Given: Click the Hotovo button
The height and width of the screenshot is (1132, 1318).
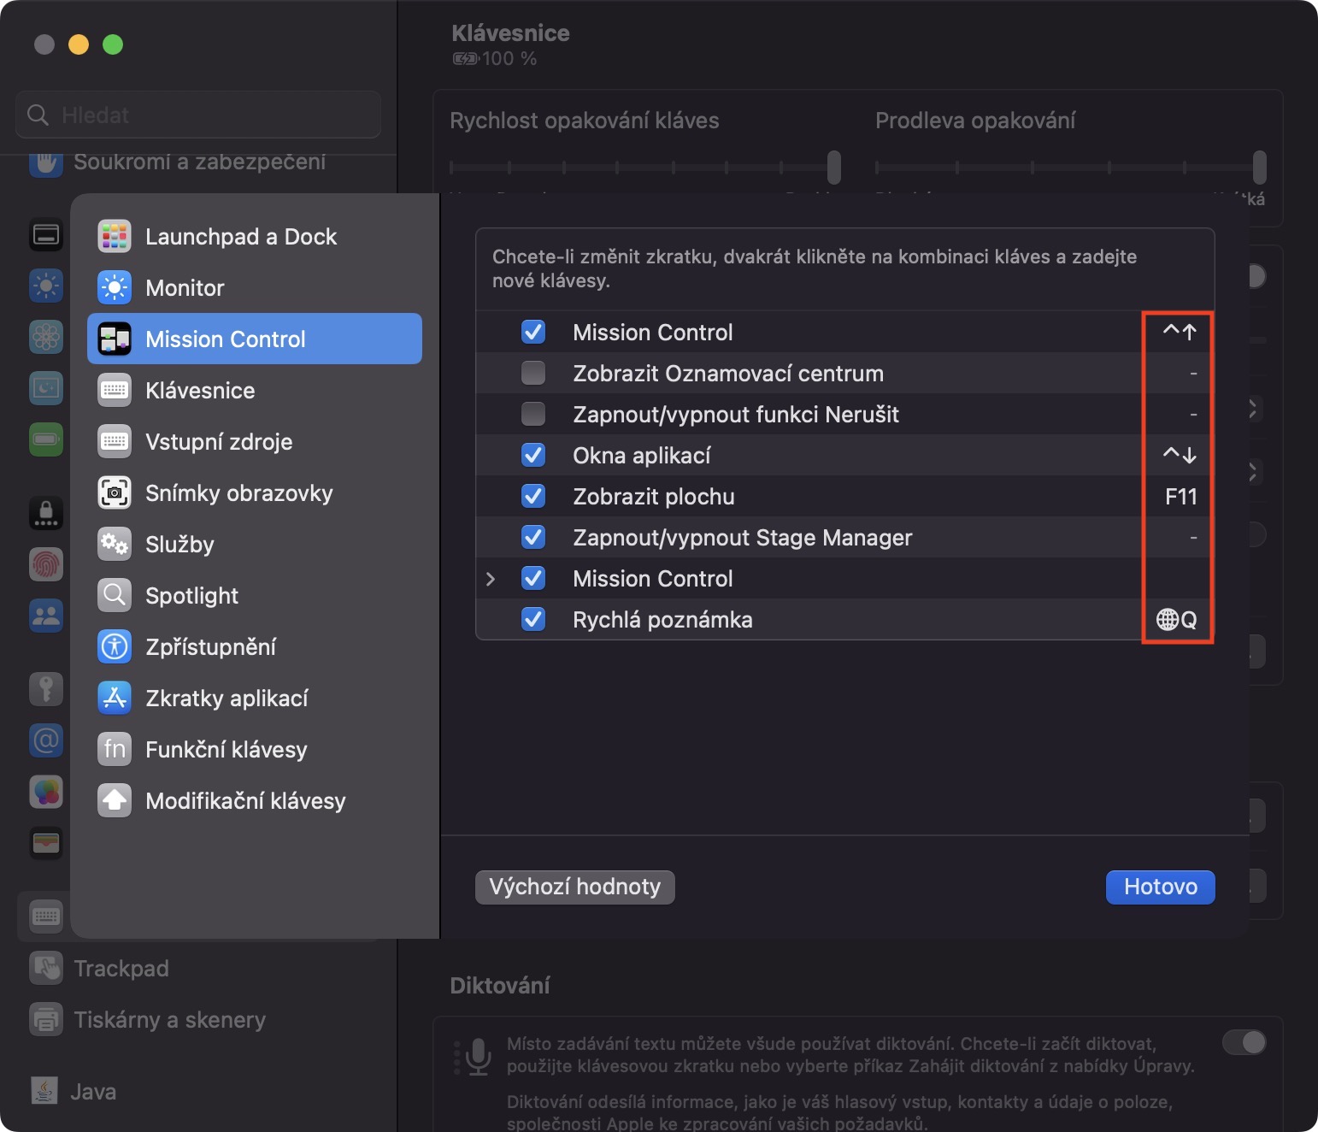Looking at the screenshot, I should tap(1160, 887).
